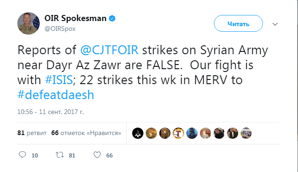Open OIR Spokesman profile photo
The width and height of the screenshot is (298, 172).
(x=28, y=23)
